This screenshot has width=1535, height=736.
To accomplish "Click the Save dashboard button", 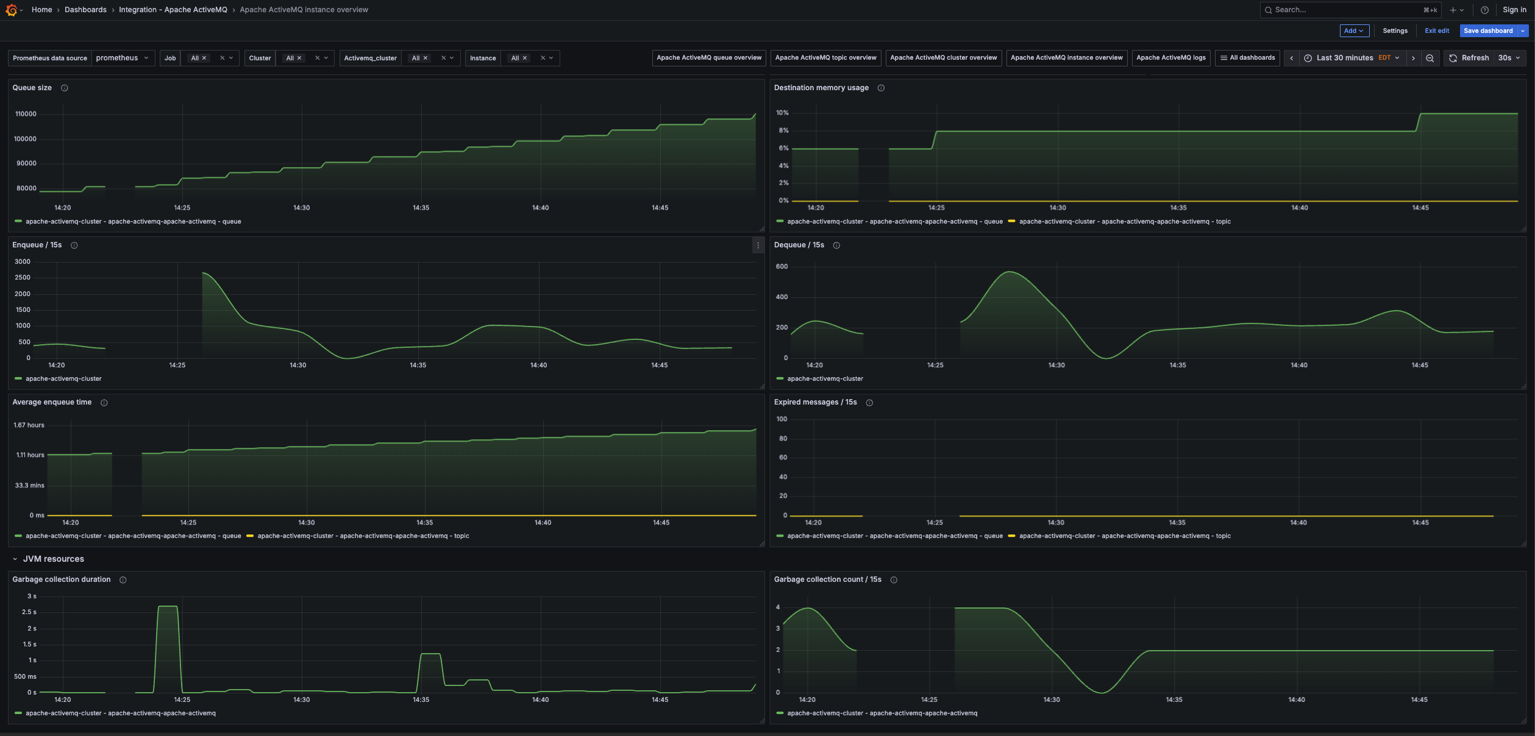I will click(x=1489, y=30).
